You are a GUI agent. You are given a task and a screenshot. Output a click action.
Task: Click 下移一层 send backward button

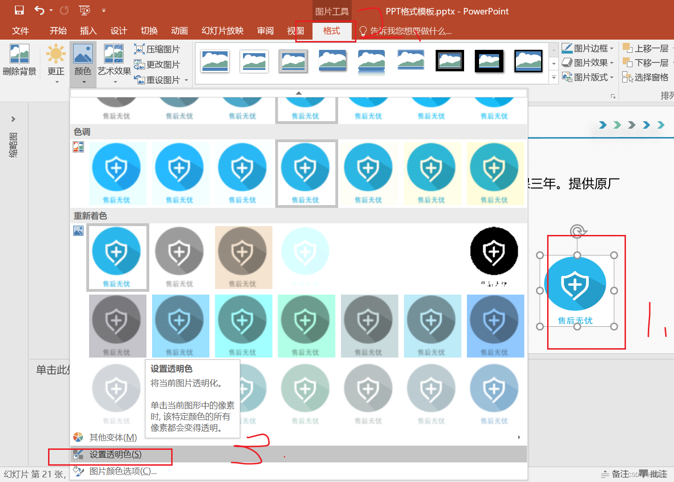point(646,62)
